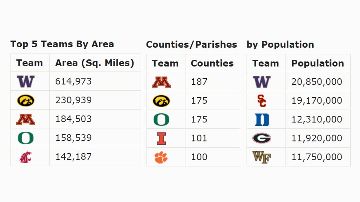Select the 20,850,000 population cell
Image resolution: width=360 pixels, height=202 pixels.
[x=318, y=82]
